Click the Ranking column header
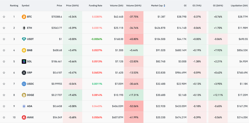 (14, 6)
